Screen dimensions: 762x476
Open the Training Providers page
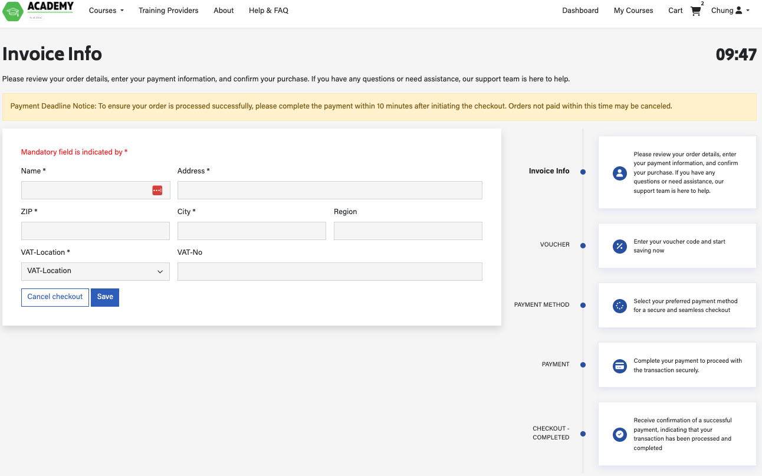click(168, 10)
